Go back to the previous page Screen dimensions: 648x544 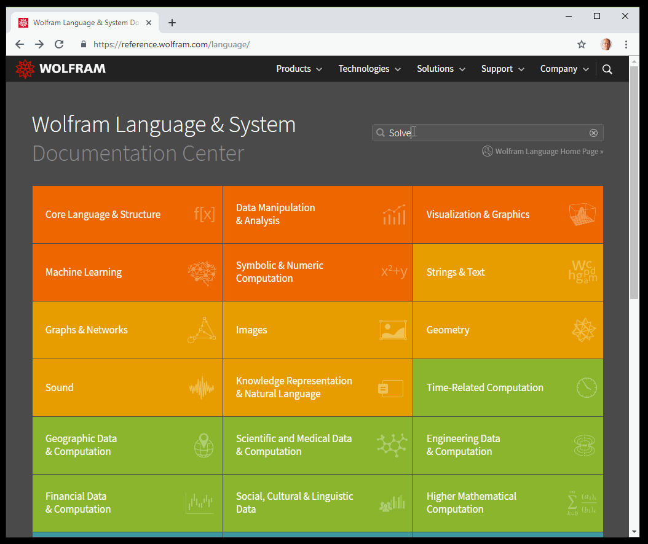point(20,44)
